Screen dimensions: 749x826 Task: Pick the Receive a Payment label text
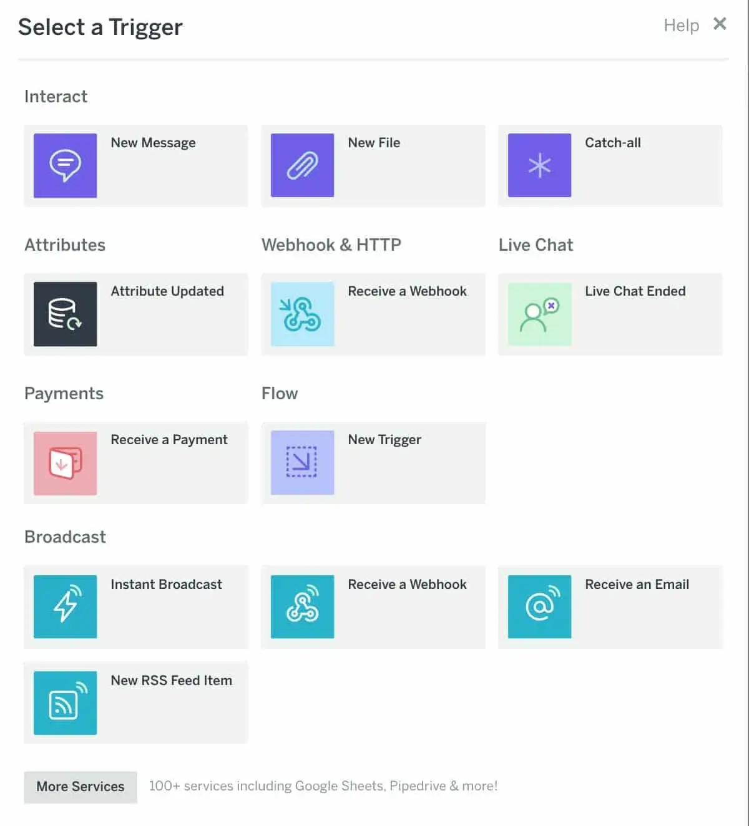coord(169,440)
